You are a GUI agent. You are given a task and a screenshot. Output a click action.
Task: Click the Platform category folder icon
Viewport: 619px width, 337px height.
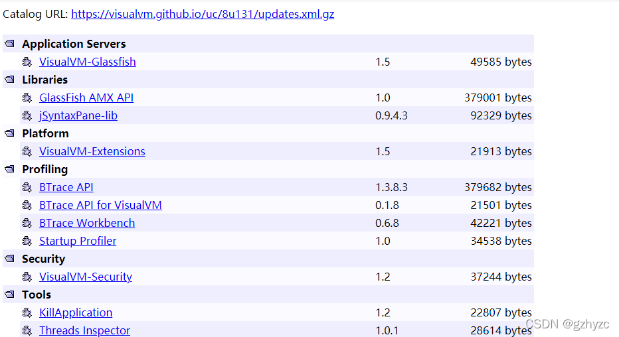pyautogui.click(x=9, y=133)
